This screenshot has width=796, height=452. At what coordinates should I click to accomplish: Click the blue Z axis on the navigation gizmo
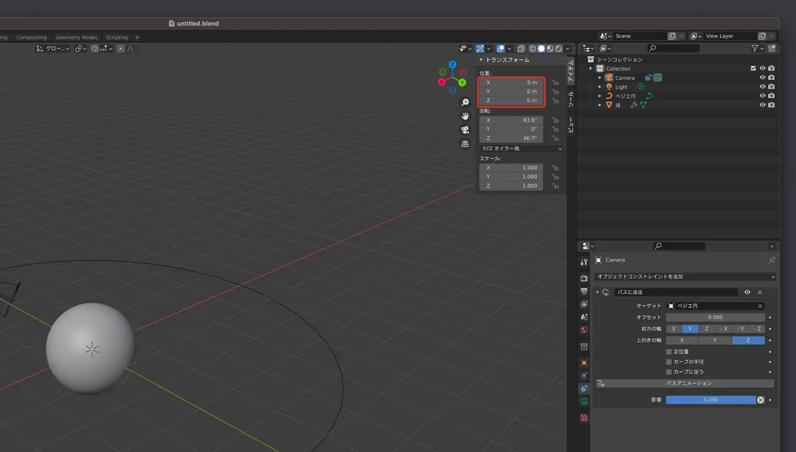point(452,64)
